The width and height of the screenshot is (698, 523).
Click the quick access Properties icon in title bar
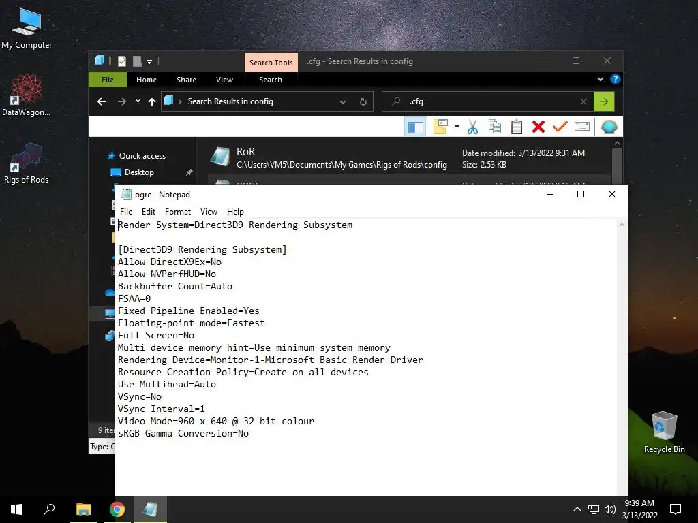point(122,61)
